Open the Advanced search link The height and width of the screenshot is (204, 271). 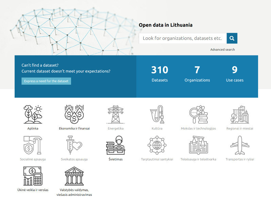[x=222, y=50]
